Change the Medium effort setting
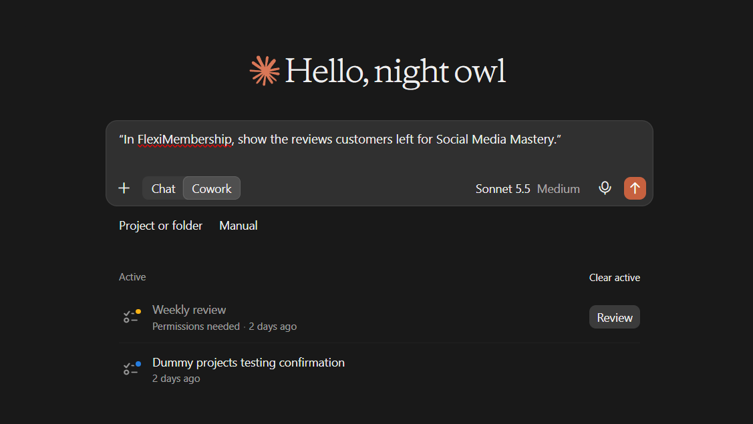This screenshot has width=753, height=424. pos(558,189)
